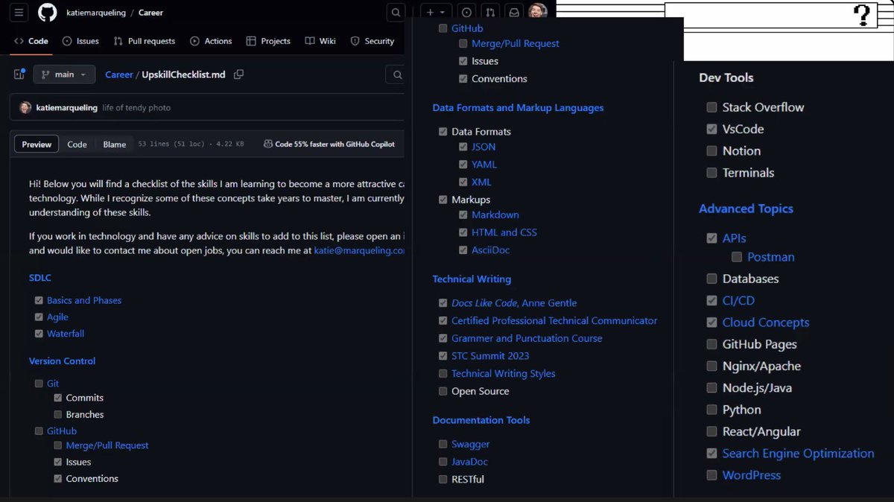Switch to the Blame view tab
The height and width of the screenshot is (502, 894).
pos(115,144)
